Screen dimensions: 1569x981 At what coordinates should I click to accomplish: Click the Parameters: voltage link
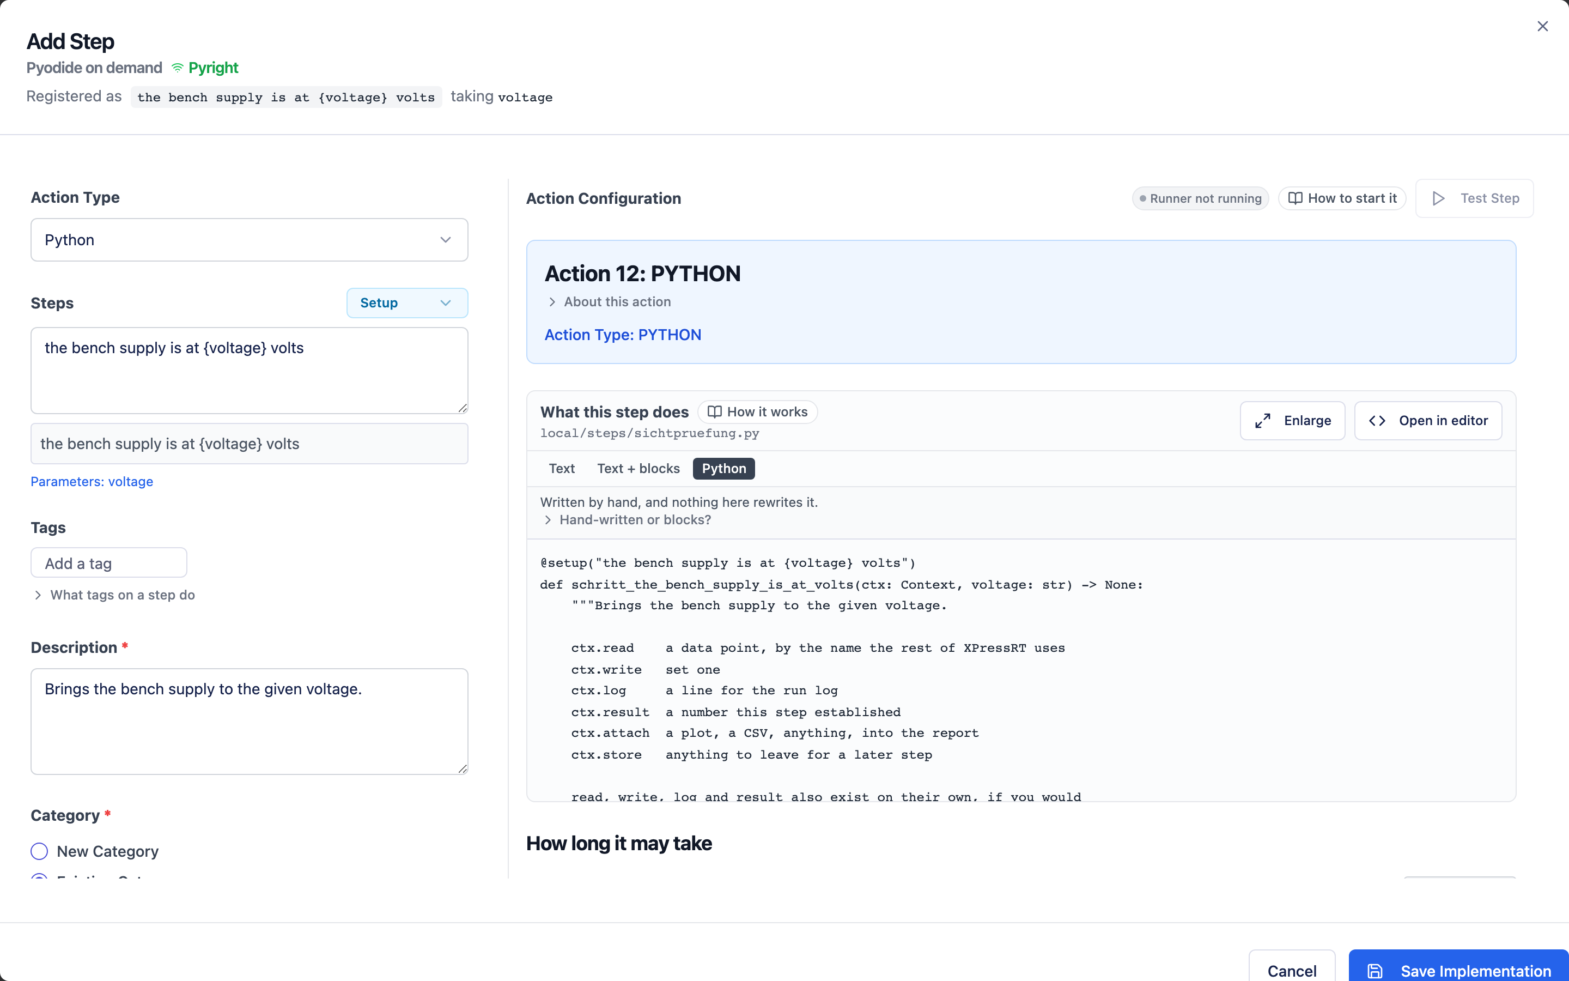point(92,481)
